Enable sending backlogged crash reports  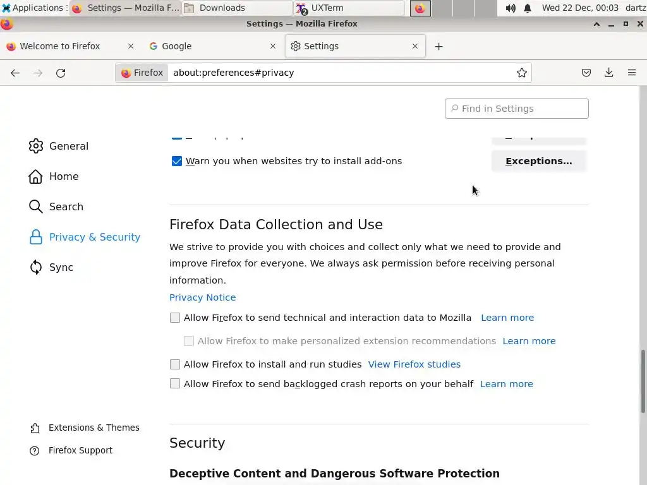coord(175,384)
